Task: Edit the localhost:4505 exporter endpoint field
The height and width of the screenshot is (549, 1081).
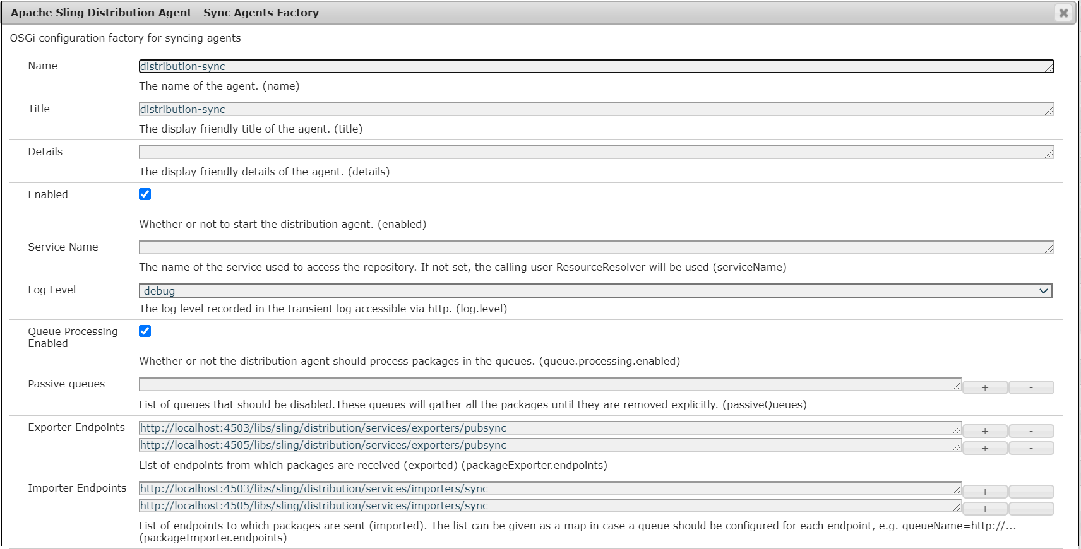Action: click(550, 445)
